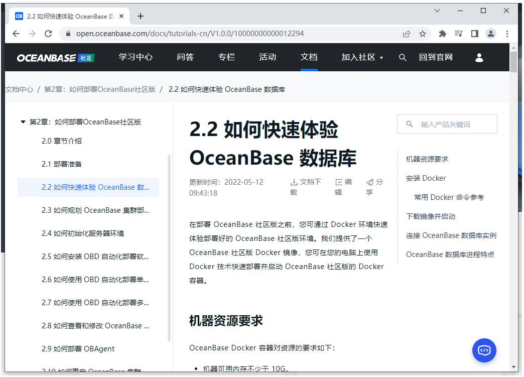Expand the 加入社区 dropdown menu
Screen dimensions: 524x377
point(362,57)
